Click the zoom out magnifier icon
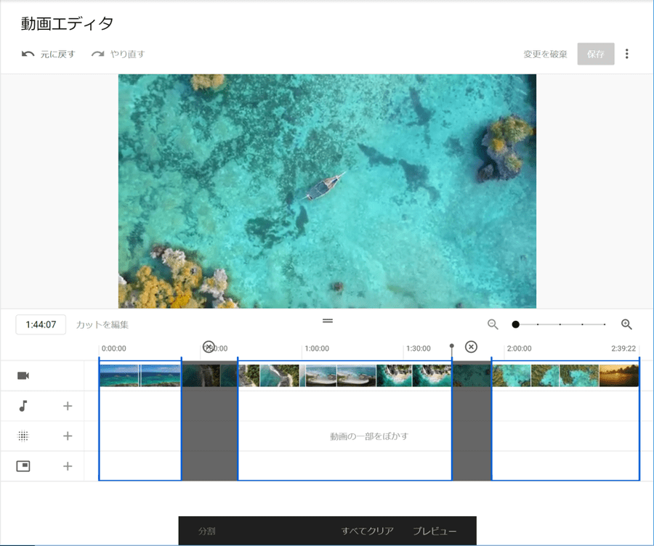 493,325
